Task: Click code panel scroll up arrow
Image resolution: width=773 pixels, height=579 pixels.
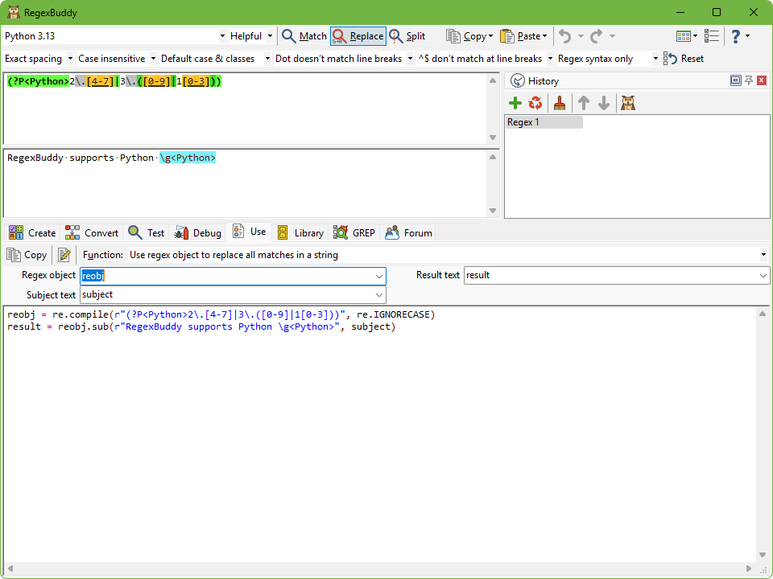Action: point(763,314)
